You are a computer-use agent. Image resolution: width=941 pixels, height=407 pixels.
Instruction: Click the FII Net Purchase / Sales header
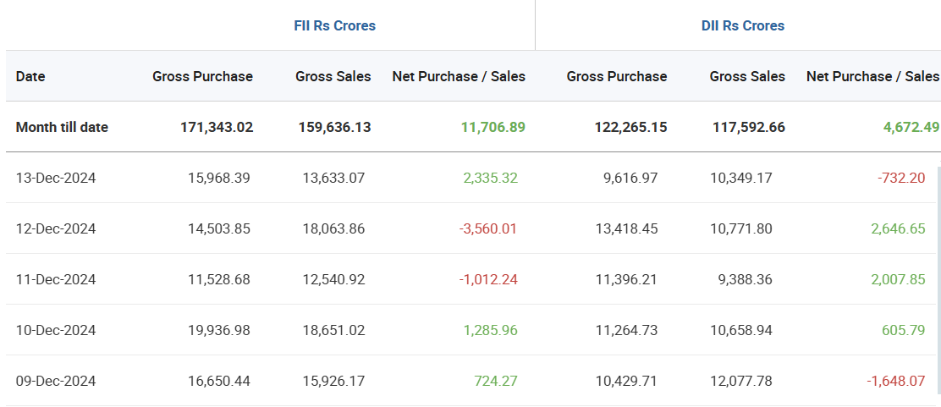[459, 76]
